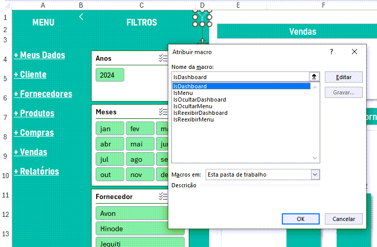
Task: Expand the + Relatórios menu entry
Action: tap(36, 171)
